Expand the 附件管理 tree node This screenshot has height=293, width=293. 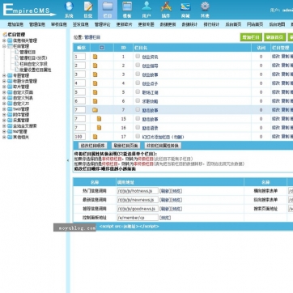4,115
